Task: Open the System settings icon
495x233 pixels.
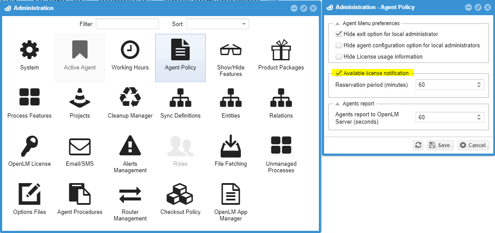Action: 30,51
